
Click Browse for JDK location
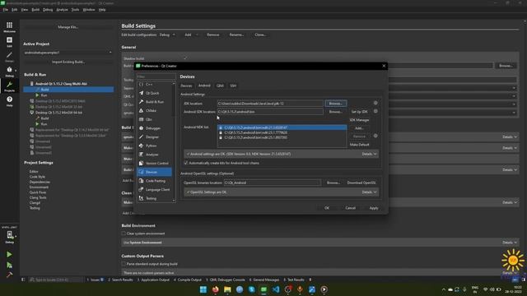pyautogui.click(x=335, y=104)
